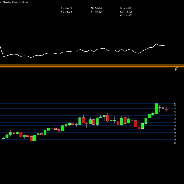The width and height of the screenshot is (184, 184).
Task: Click the 68 price axis label
Action: click(x=175, y=119)
